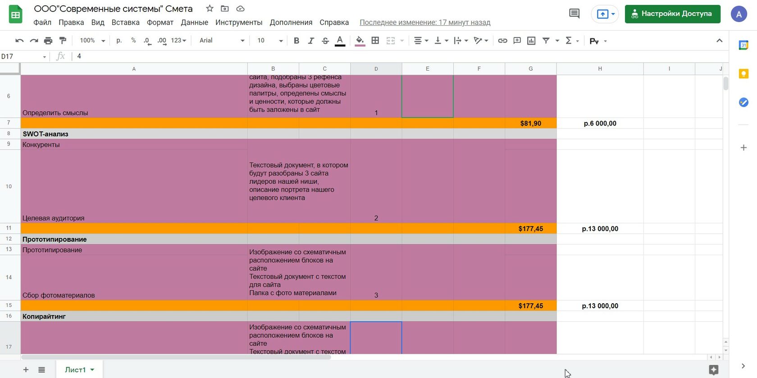757x378 pixels.
Task: Open Google Sheets home icon
Action: [x=16, y=14]
